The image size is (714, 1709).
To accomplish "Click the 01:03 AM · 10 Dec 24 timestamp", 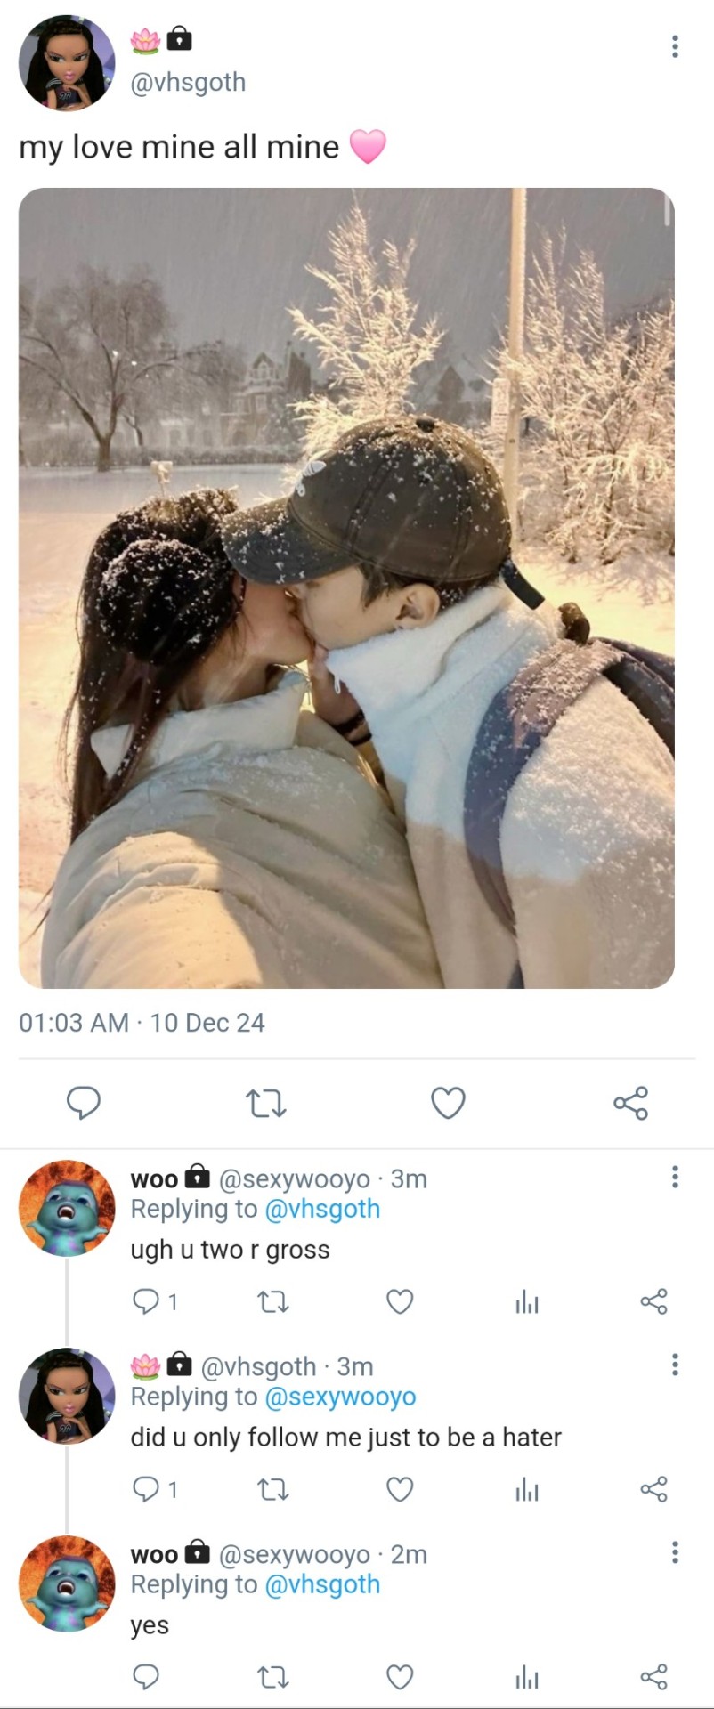I will pyautogui.click(x=142, y=1023).
